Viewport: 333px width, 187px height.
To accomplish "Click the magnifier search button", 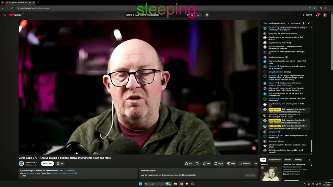I will tap(198, 15).
